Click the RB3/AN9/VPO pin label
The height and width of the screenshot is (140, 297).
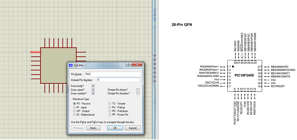[x=280, y=67]
